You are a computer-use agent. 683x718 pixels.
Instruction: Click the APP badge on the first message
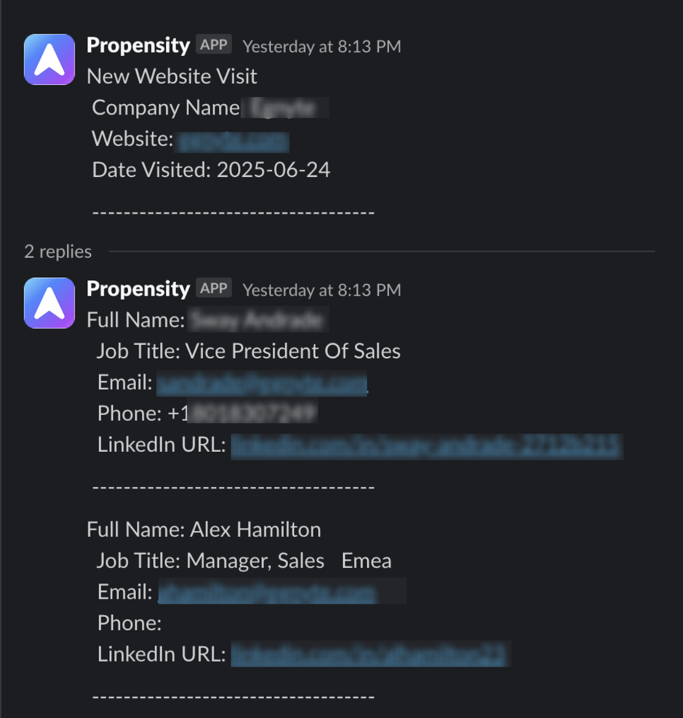(213, 44)
